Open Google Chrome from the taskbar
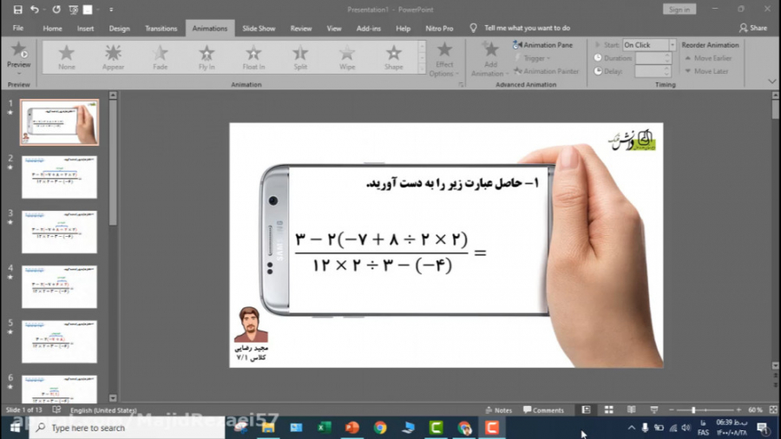Viewport: 781px width, 439px height. (x=380, y=428)
